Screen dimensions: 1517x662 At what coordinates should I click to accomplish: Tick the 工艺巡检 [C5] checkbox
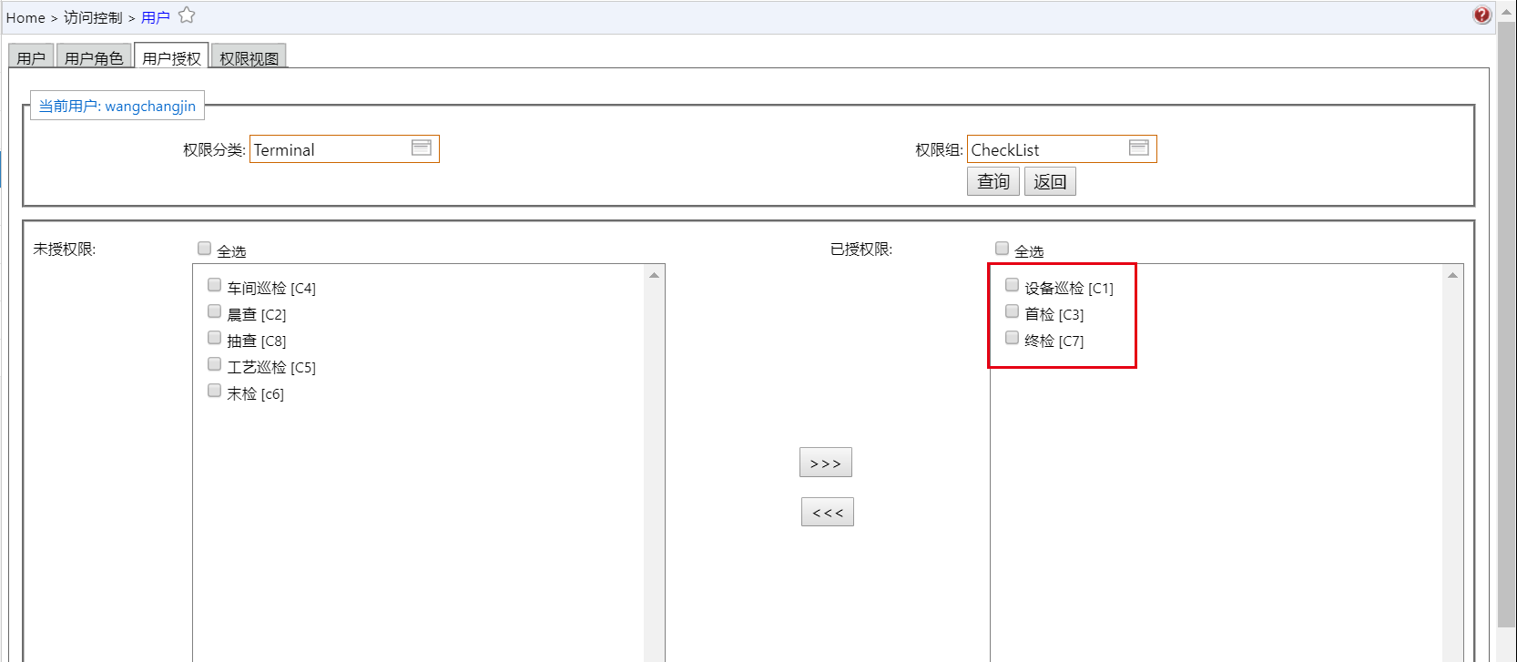coord(214,364)
